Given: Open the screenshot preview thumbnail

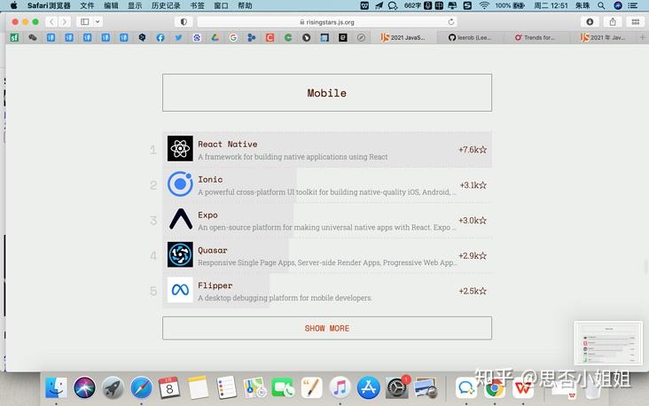Looking at the screenshot, I should (608, 343).
